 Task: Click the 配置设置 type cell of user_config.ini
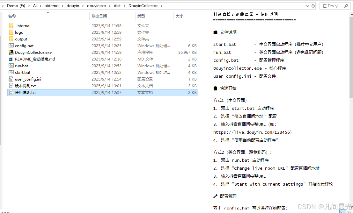pos(145,79)
